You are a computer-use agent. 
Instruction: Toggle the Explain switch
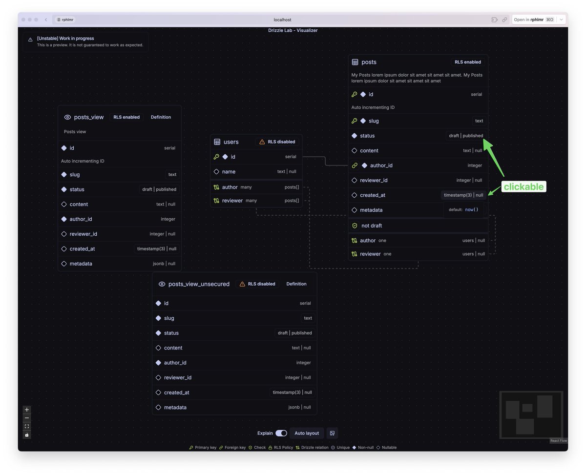(x=281, y=433)
